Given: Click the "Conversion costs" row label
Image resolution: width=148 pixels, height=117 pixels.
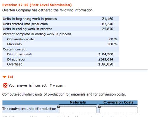Looking at the screenshot, I should coord(21,39).
